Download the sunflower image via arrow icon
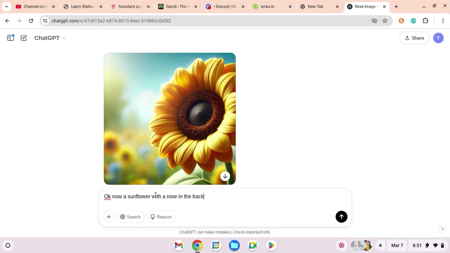Screen dimensions: 450x253 click(225, 176)
